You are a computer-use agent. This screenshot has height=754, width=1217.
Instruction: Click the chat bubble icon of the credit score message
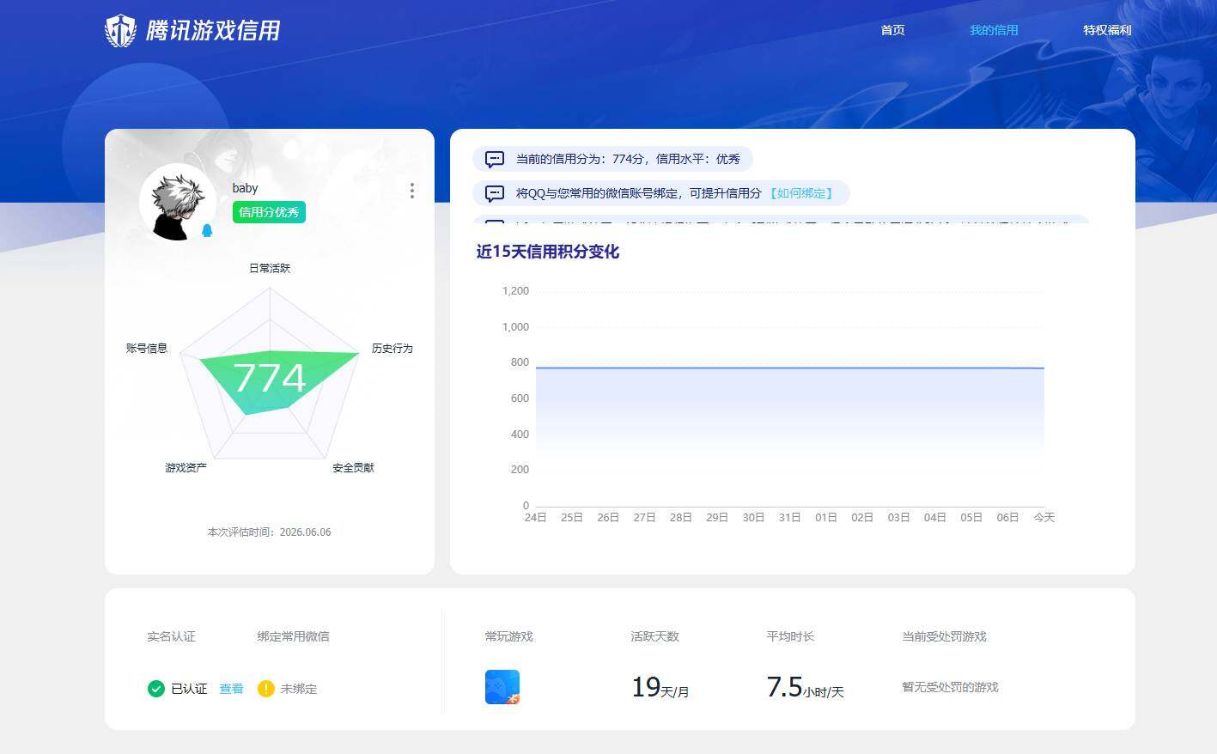tap(495, 159)
